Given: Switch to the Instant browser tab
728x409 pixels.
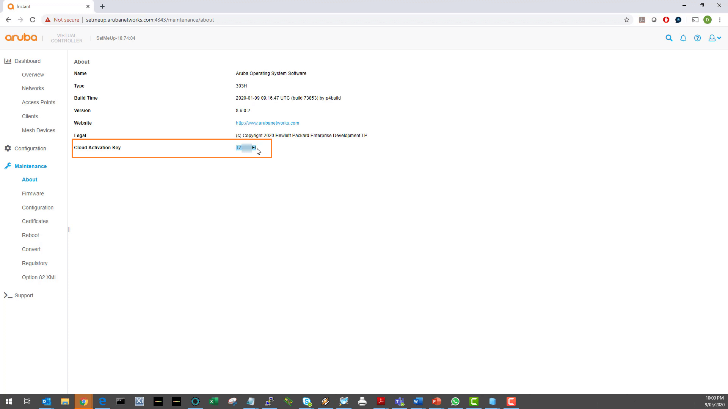Looking at the screenshot, I should pyautogui.click(x=45, y=6).
